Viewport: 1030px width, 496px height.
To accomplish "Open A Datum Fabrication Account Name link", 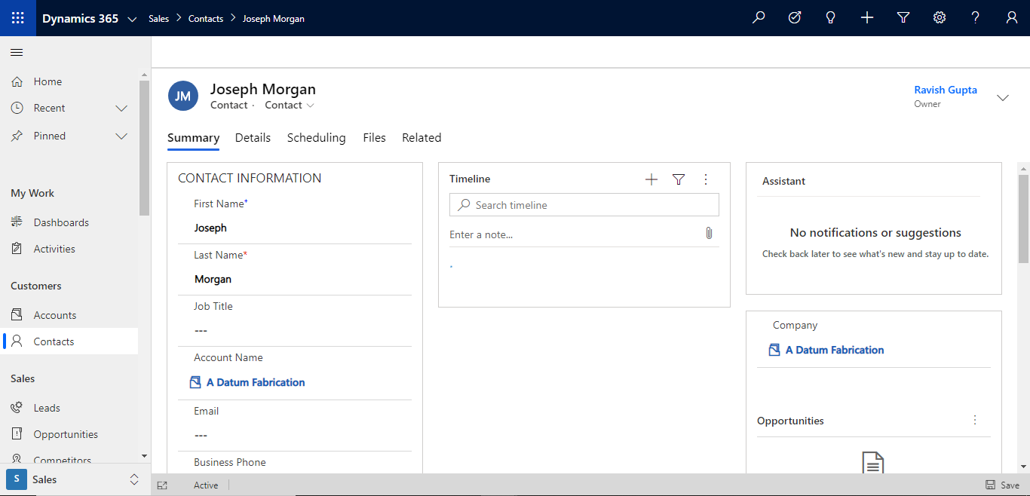I will pos(256,382).
